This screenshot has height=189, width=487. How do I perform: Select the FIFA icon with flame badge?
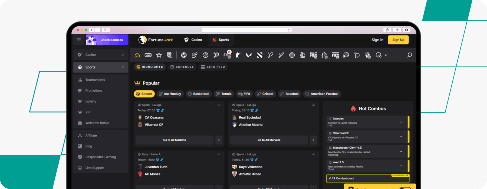[x=227, y=55]
